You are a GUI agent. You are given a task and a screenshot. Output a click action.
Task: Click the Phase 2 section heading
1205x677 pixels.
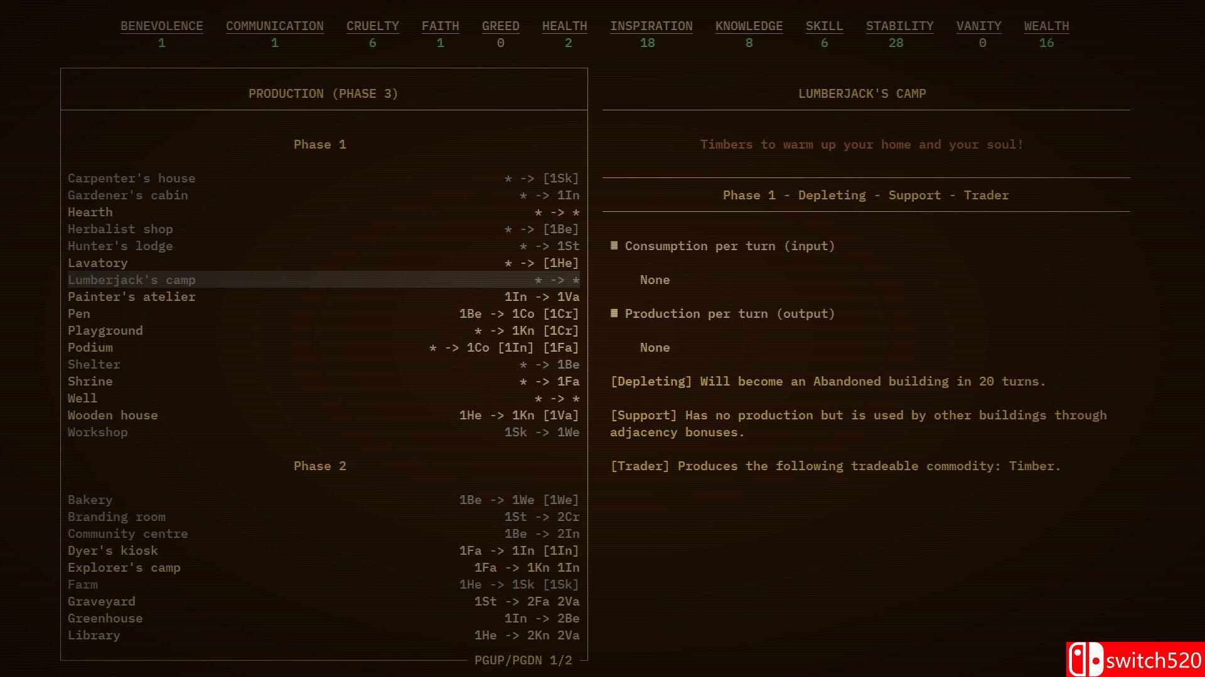coord(320,466)
